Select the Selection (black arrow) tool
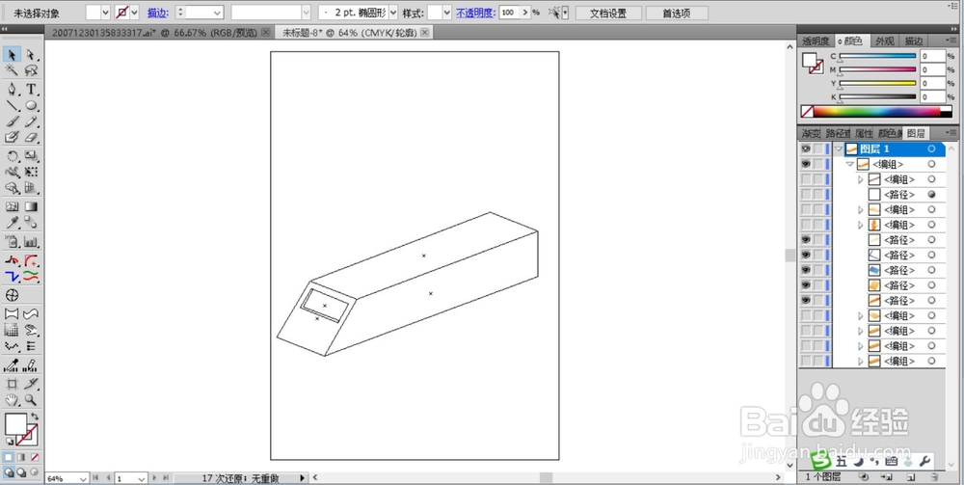This screenshot has height=485, width=964. 12,55
